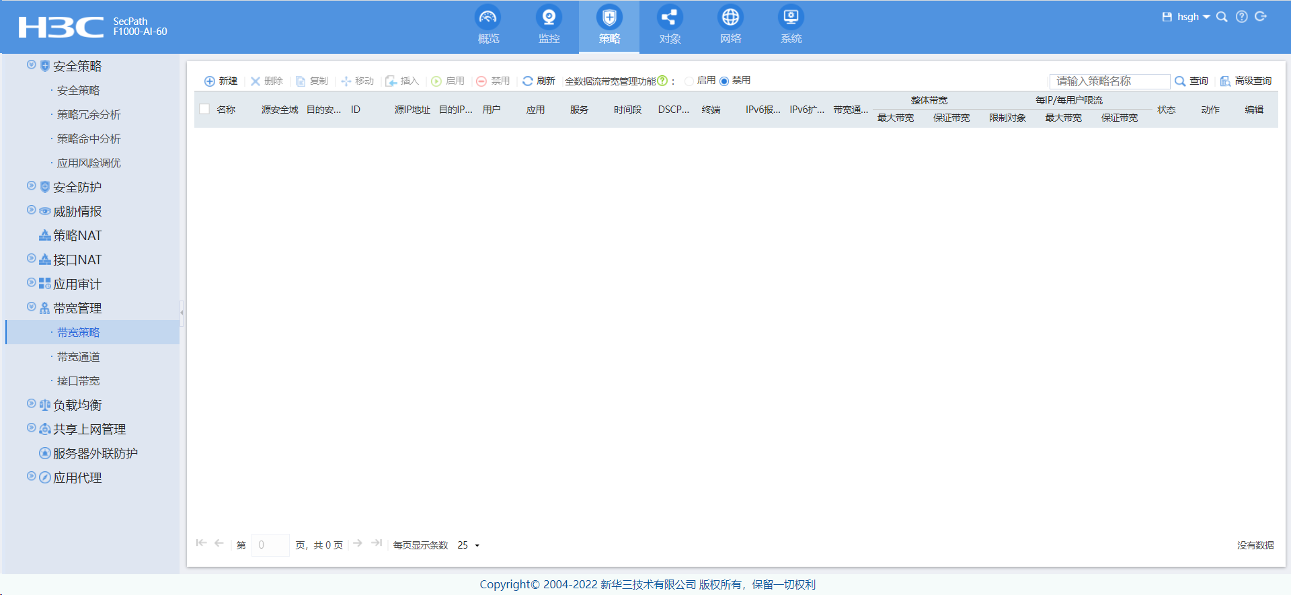Click the 共享上网管理 icon in sidebar
Image resolution: width=1291 pixels, height=595 pixels.
pyautogui.click(x=45, y=429)
